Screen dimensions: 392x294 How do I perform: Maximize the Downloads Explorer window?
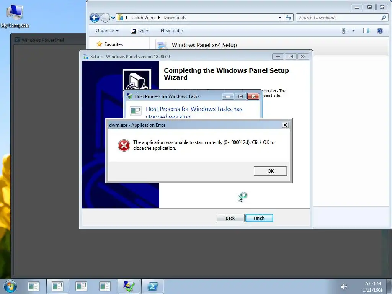point(369,7)
